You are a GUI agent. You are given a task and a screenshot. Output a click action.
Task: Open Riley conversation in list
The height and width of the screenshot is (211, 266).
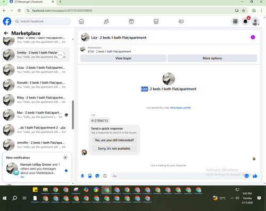(x=36, y=100)
